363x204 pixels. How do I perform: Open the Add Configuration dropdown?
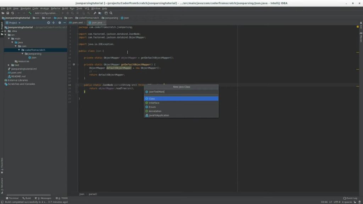[46, 13]
